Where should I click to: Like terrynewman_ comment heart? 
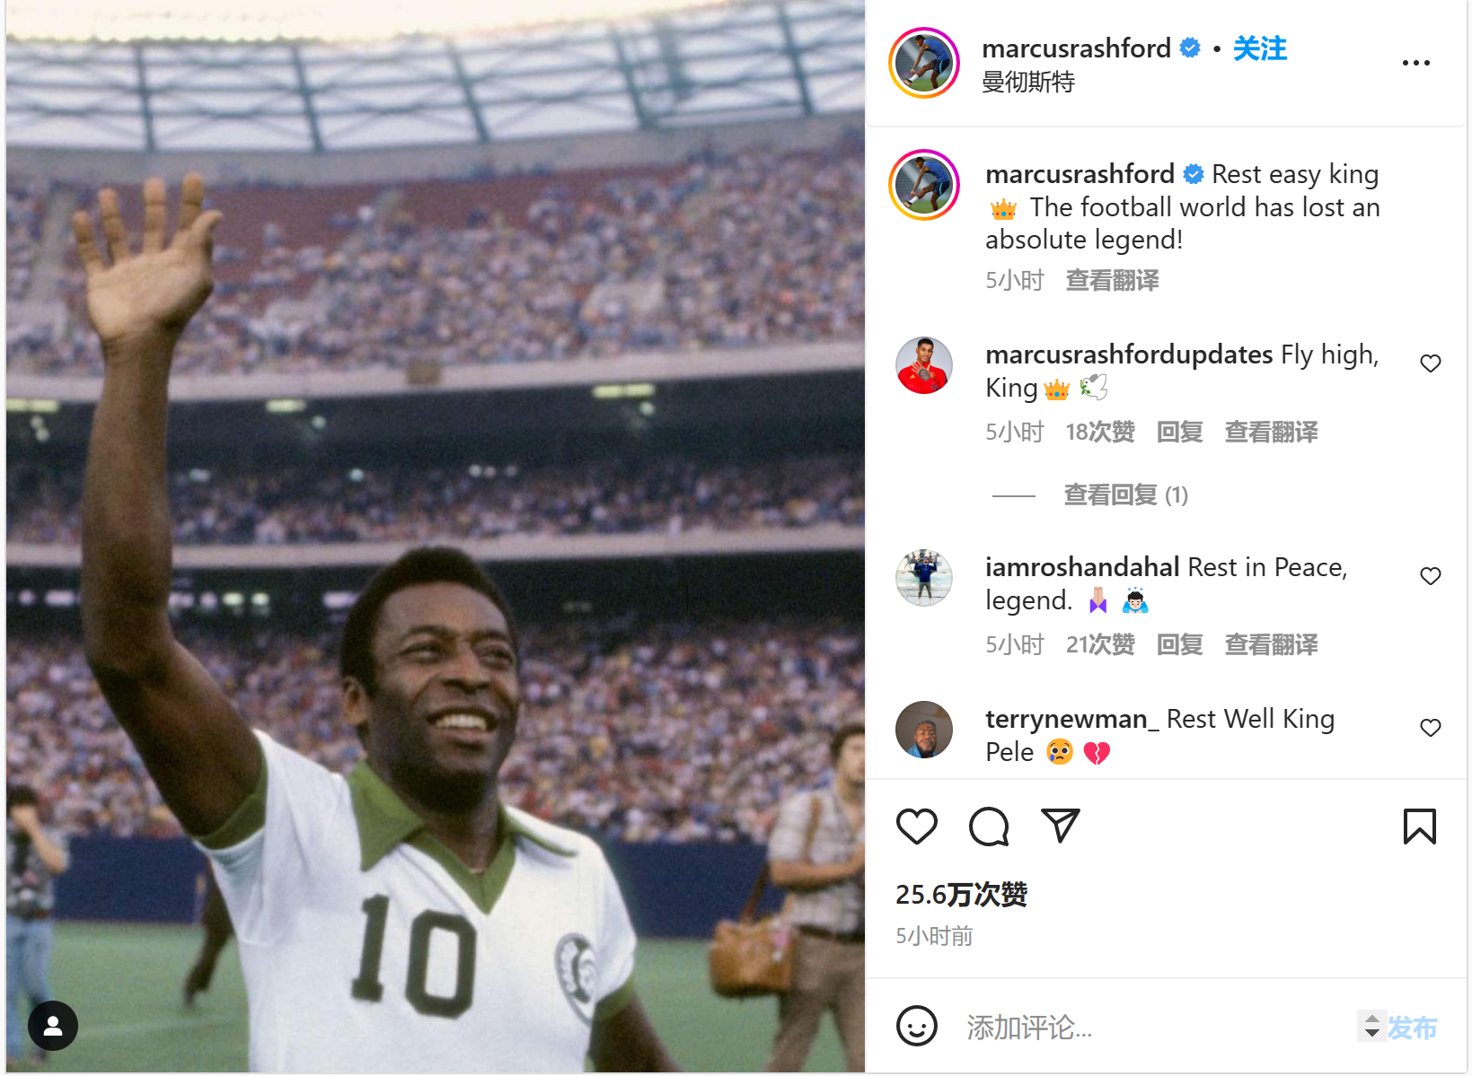[x=1430, y=728]
